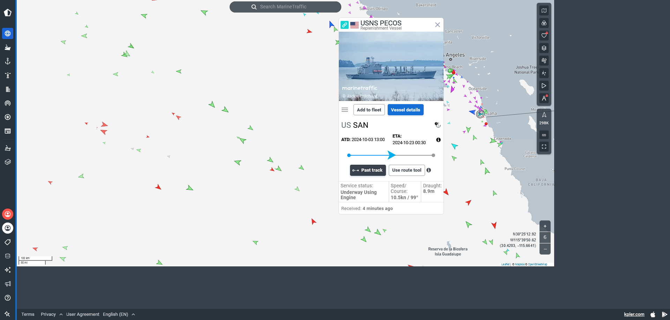Click the zoom level 6 indicator
This screenshot has width=670, height=320.
[x=545, y=237]
